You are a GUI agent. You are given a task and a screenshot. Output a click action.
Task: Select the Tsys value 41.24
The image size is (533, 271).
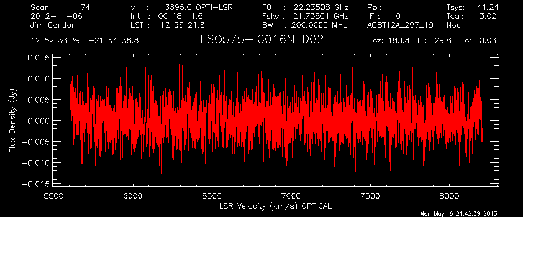487,7
